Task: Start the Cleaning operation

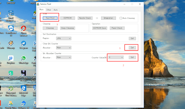Action: 50,28
